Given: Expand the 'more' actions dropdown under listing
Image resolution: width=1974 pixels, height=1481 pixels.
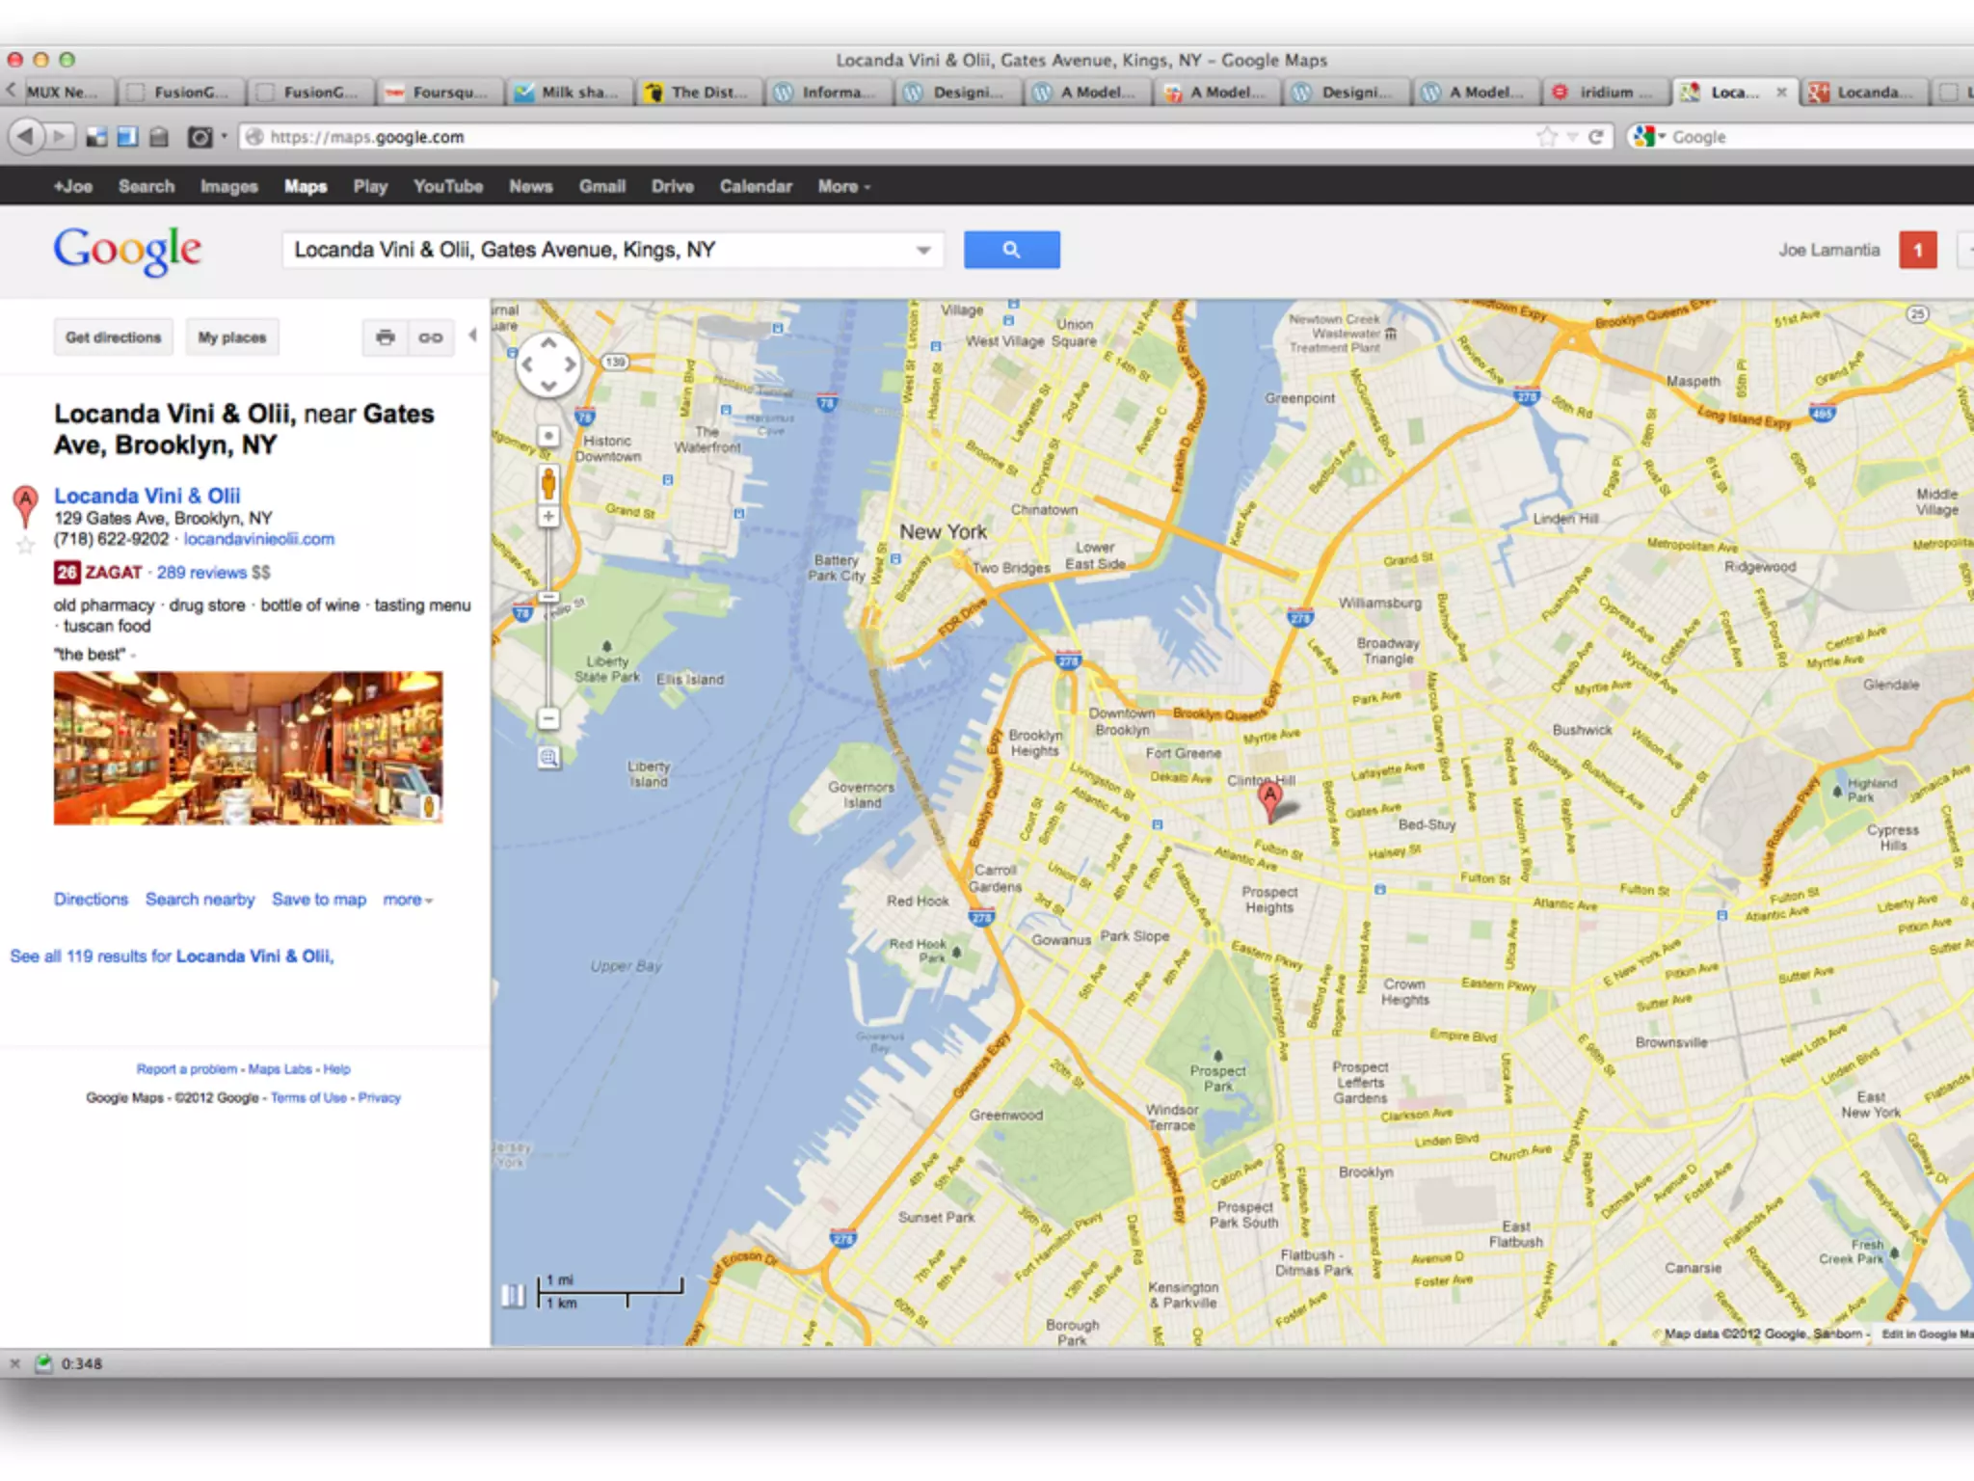Looking at the screenshot, I should tap(408, 900).
